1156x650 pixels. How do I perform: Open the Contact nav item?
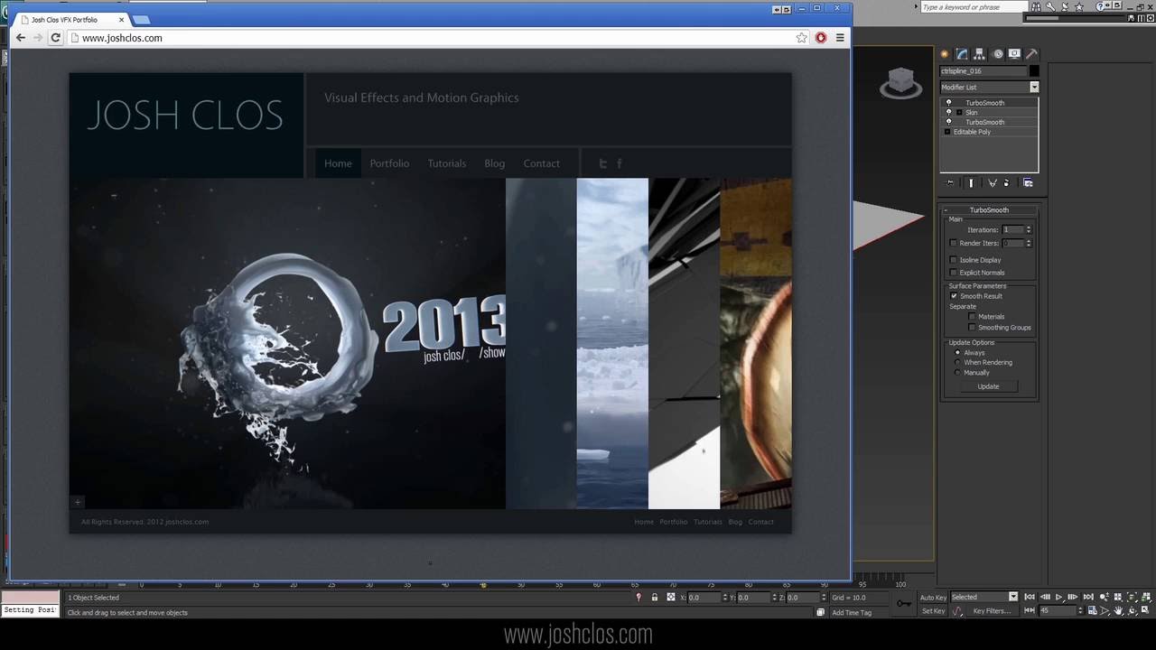pos(542,163)
